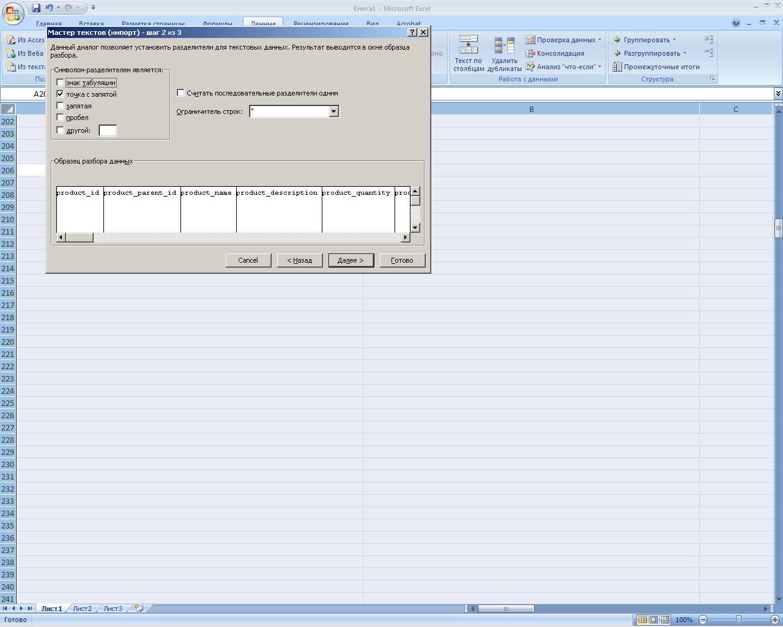The image size is (783, 627).
Task: Click the insert new worksheet icon
Action: (139, 609)
